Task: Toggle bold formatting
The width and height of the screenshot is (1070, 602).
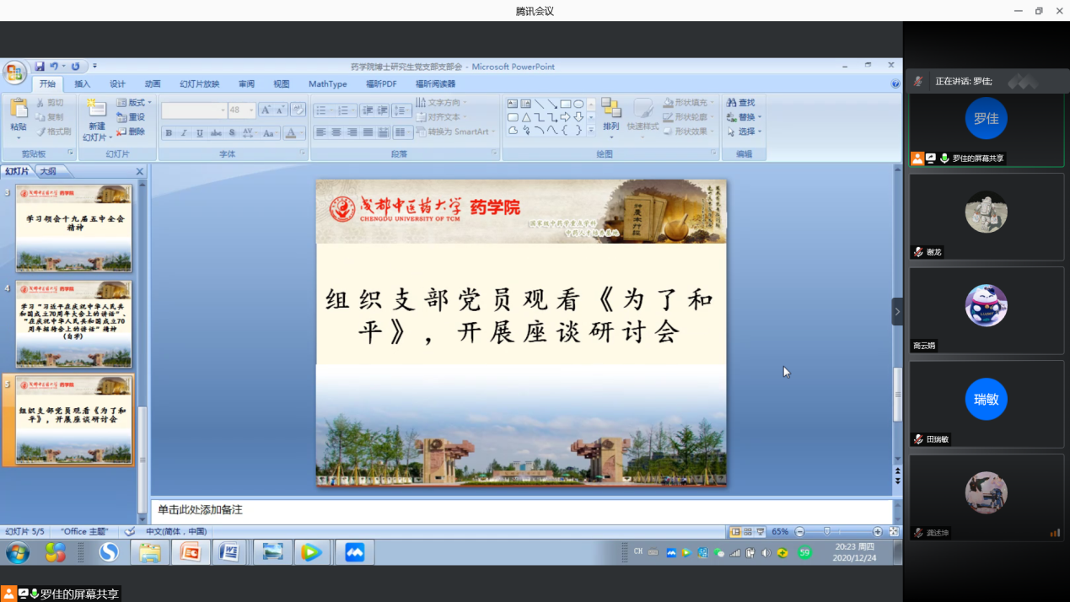Action: click(169, 133)
